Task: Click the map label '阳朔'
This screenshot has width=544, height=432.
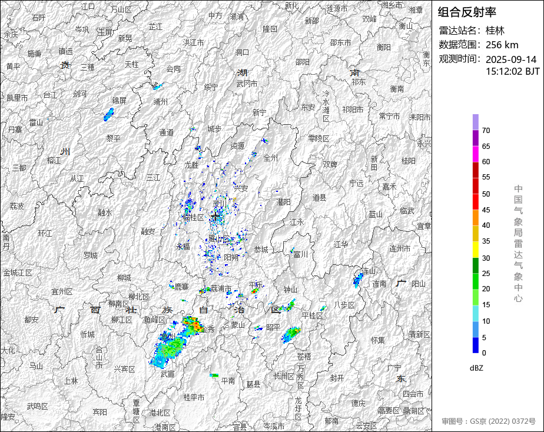Action: pos(231,258)
